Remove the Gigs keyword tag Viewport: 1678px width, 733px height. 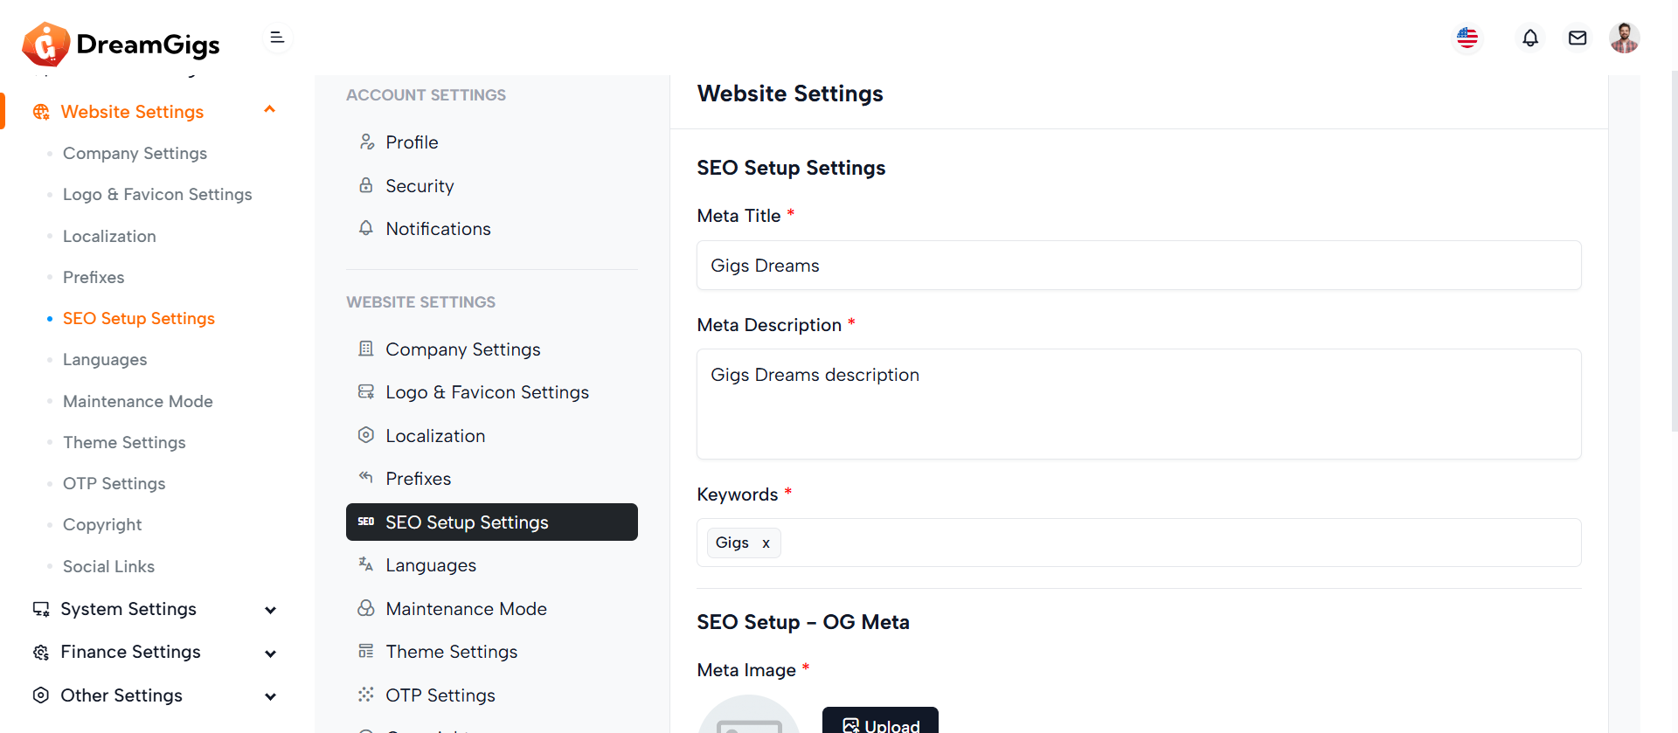[766, 543]
